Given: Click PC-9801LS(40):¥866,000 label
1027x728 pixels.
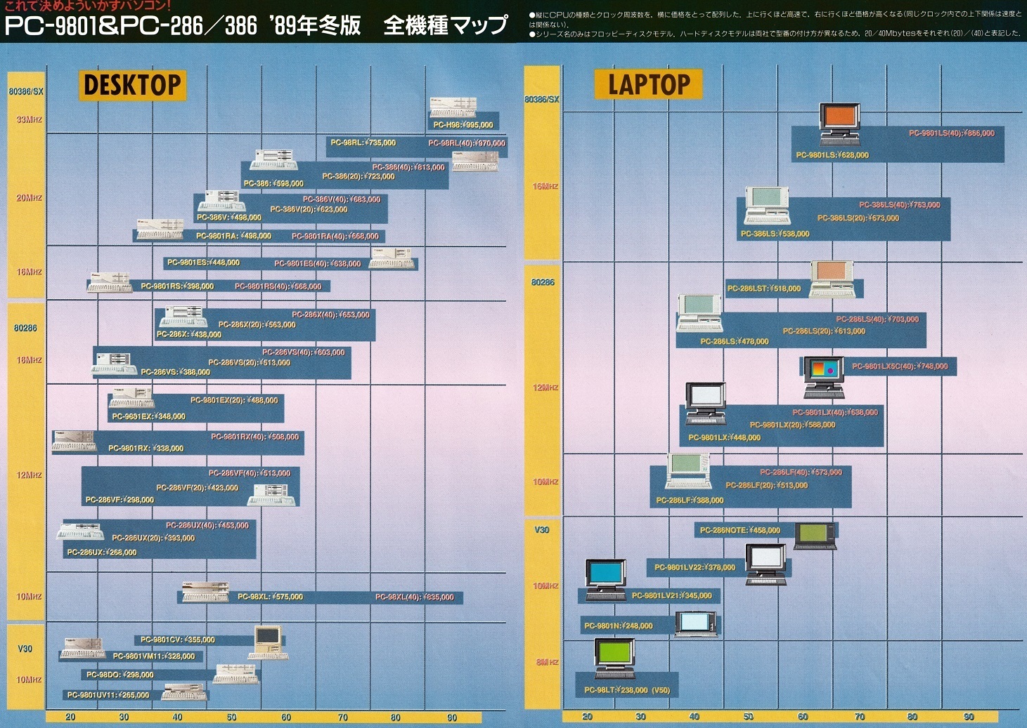Looking at the screenshot, I should pos(952,133).
